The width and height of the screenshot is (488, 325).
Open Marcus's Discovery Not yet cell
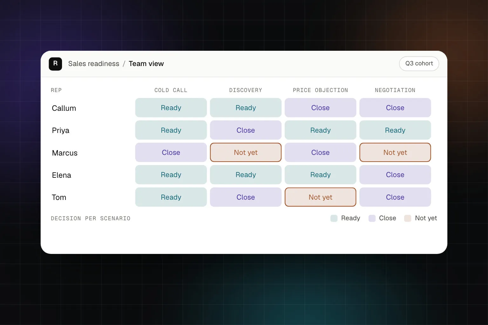[246, 152]
